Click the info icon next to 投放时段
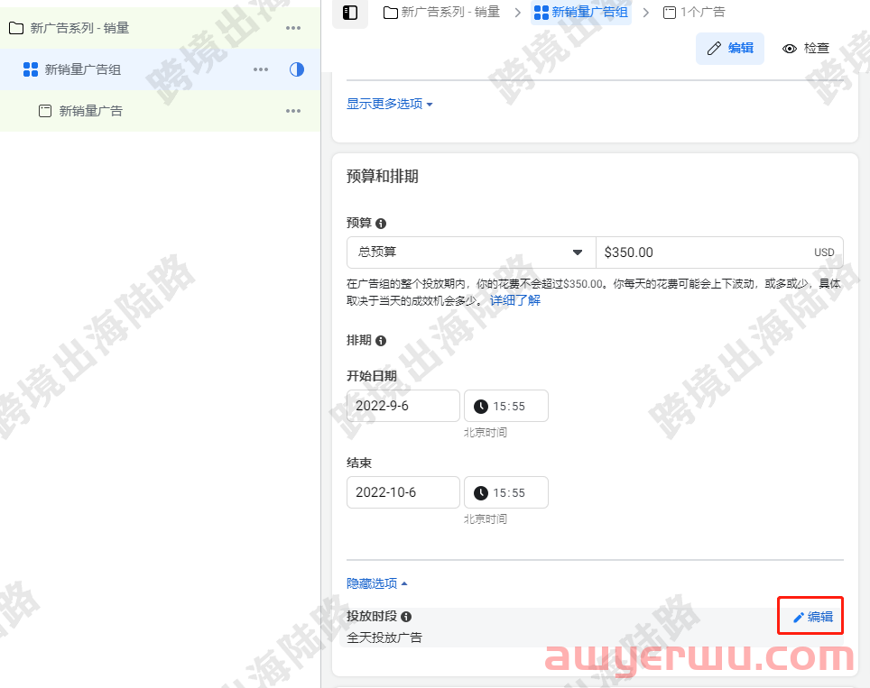Image resolution: width=870 pixels, height=688 pixels. coord(406,617)
